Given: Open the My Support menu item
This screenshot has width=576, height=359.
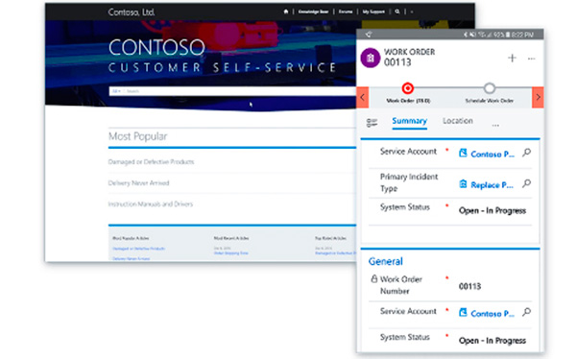Looking at the screenshot, I should (373, 12).
